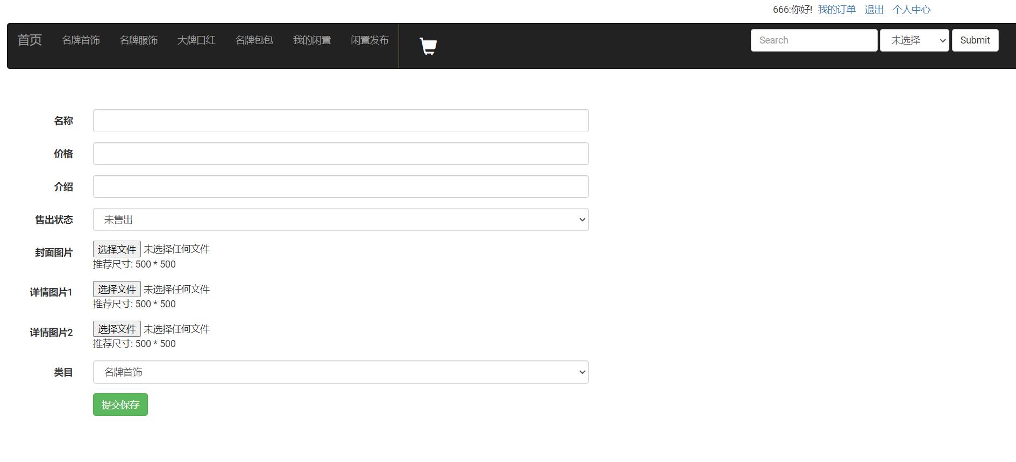Click the 类目 label
This screenshot has height=462, width=1016.
[x=63, y=372]
